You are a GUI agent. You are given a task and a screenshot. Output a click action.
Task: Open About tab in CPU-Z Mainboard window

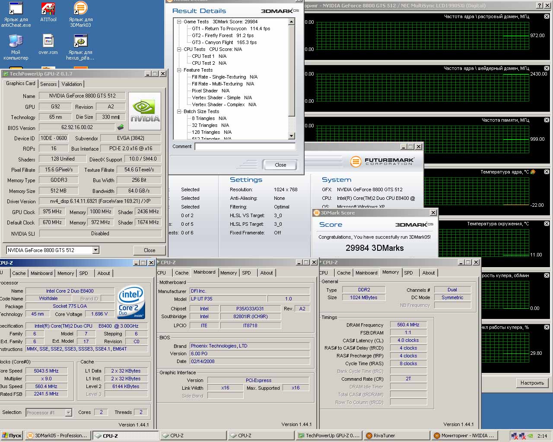267,273
